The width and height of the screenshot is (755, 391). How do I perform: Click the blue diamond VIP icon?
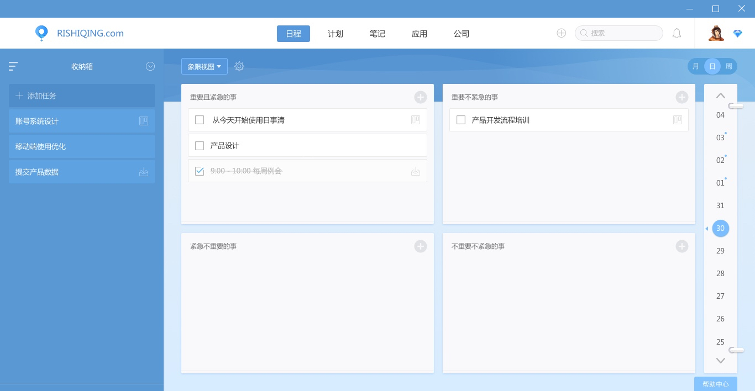point(738,34)
